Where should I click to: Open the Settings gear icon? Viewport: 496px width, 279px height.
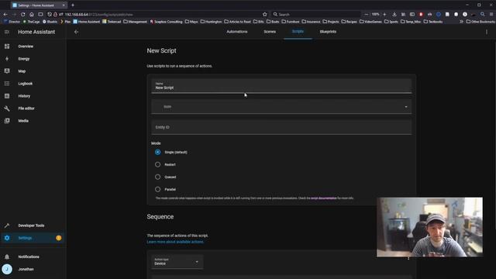click(7, 238)
